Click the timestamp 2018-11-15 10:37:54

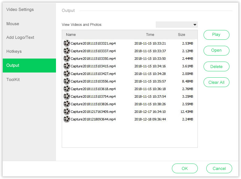[150, 96]
